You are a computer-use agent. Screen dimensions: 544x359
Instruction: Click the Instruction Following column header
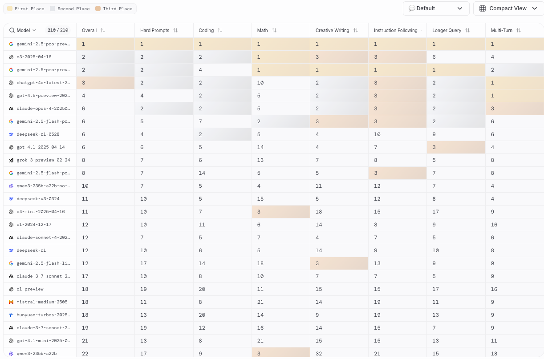coord(396,30)
